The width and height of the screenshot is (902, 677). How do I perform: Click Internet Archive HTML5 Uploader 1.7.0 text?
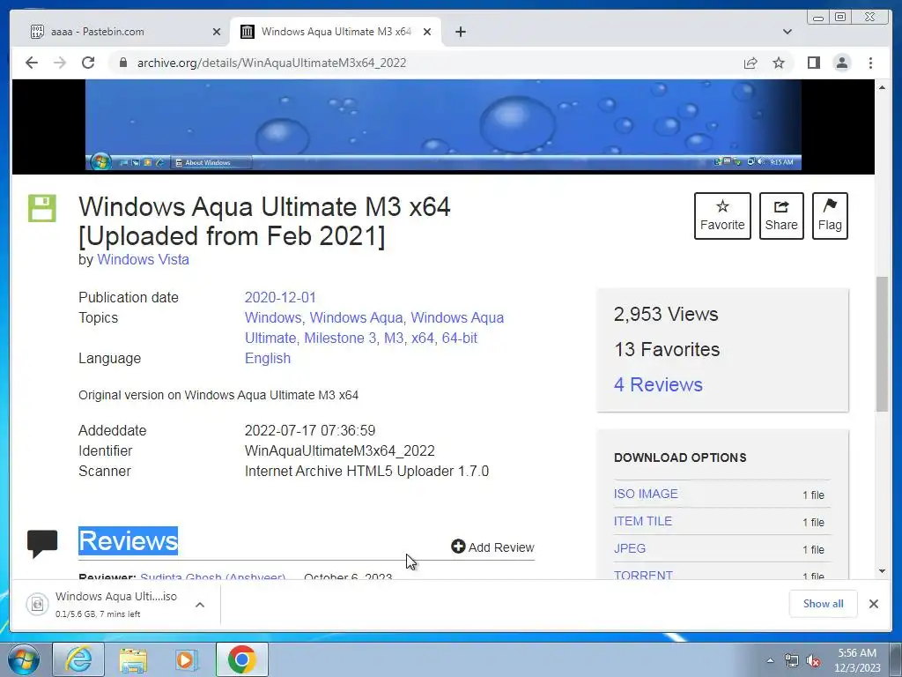point(366,471)
